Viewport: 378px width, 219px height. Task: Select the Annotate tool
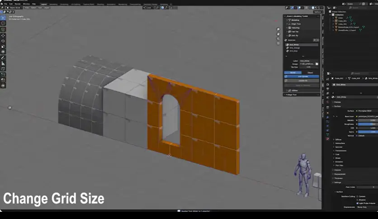pos(3,58)
